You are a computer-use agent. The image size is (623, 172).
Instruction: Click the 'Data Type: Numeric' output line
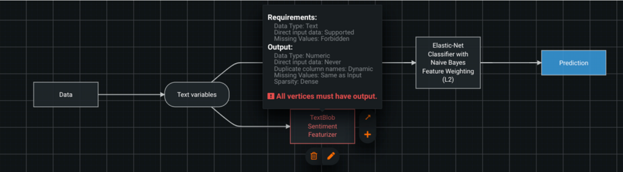point(302,56)
